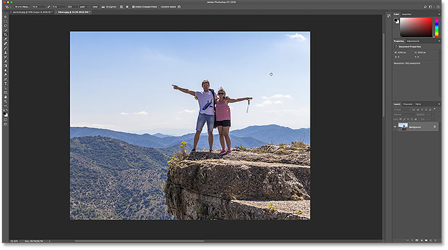
Task: Select the Lasso tool
Action: pyautogui.click(x=6, y=25)
